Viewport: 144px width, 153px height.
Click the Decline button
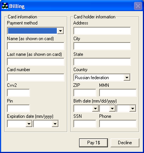(125, 143)
